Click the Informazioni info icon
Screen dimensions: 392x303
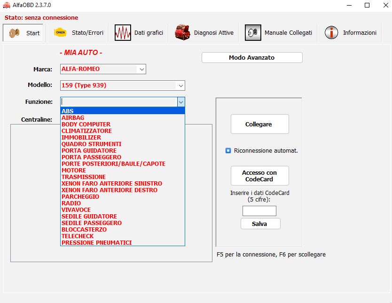tap(331, 32)
